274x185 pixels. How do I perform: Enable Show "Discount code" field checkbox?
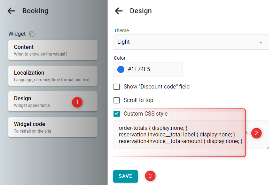pyautogui.click(x=117, y=86)
